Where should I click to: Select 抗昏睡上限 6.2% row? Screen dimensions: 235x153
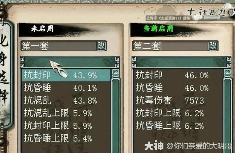[178, 126]
